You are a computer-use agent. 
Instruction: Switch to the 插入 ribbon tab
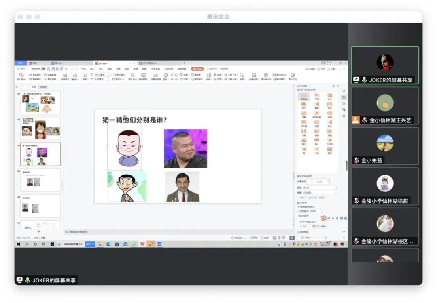(92, 69)
